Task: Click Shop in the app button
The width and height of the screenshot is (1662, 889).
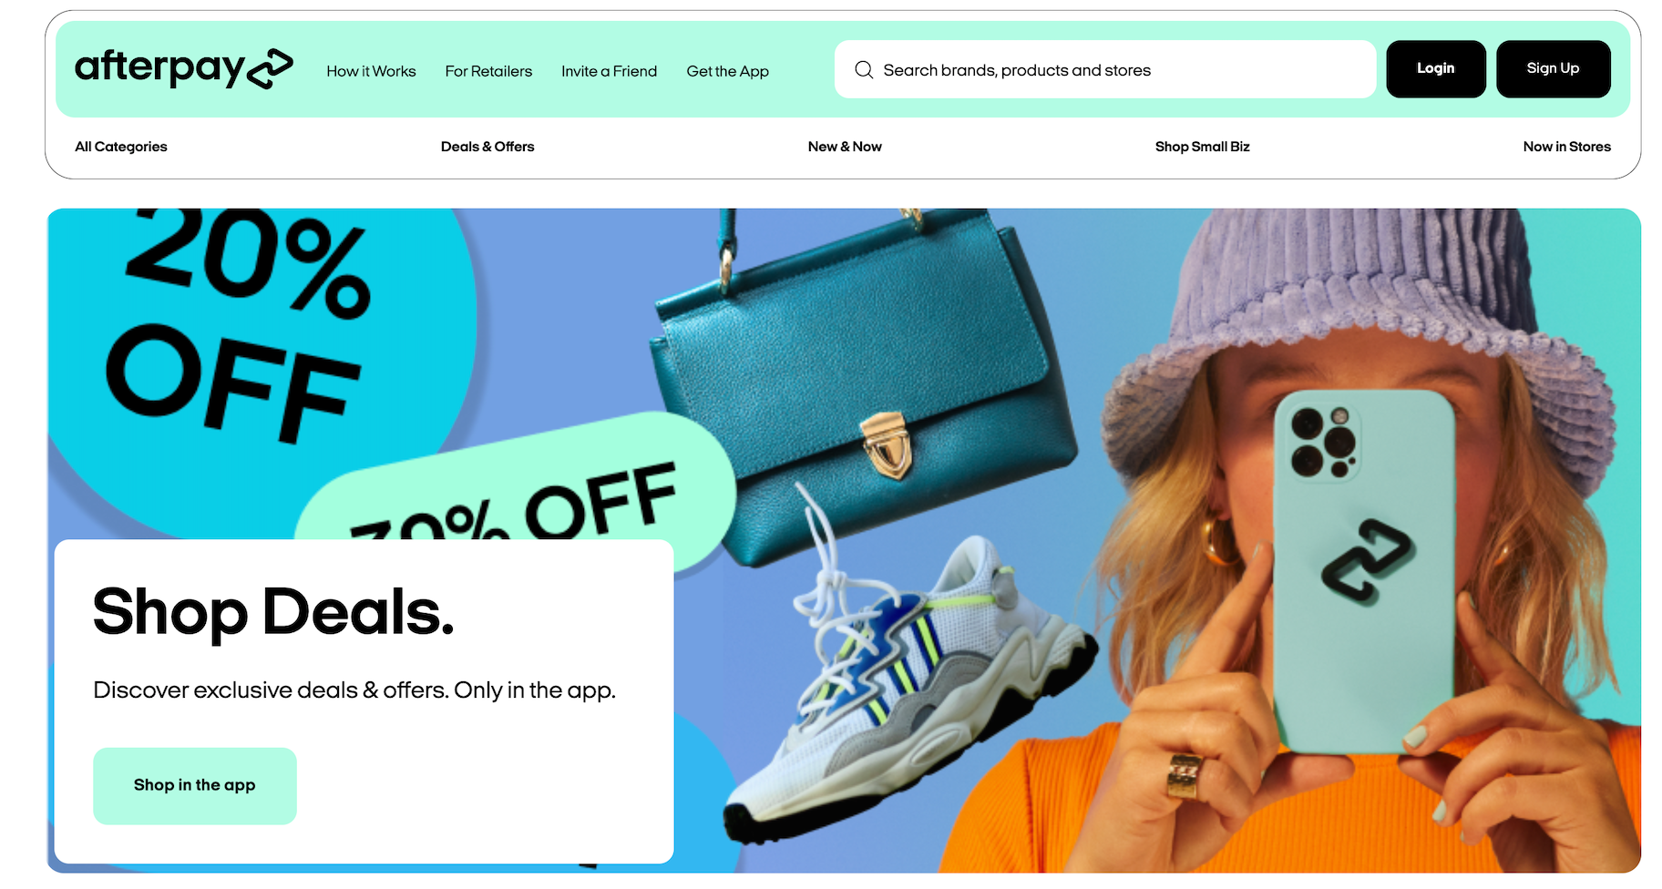Action: tap(195, 786)
